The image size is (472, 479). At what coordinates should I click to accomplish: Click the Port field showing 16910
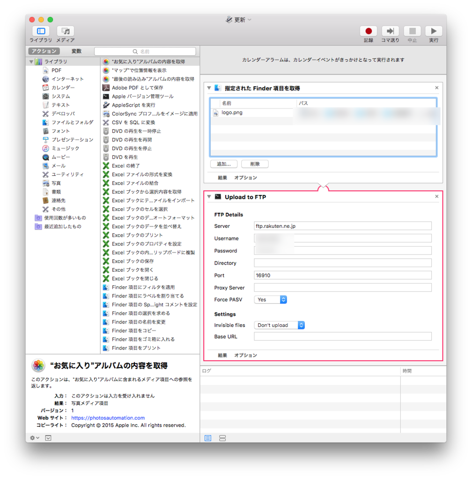[x=343, y=275]
